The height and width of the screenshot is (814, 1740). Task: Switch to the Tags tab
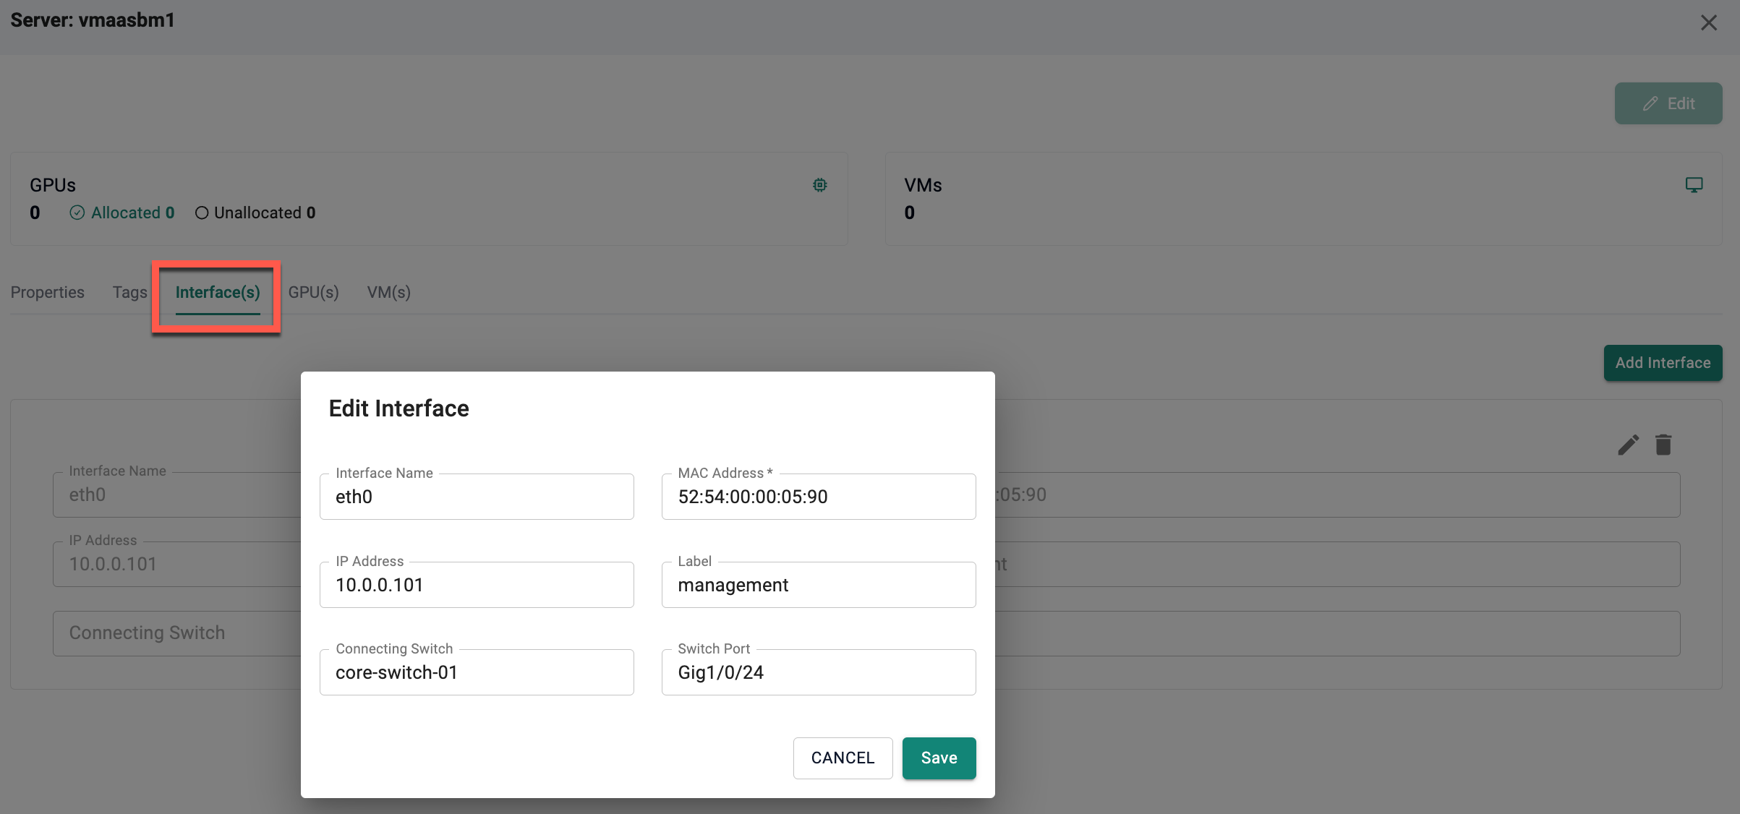coord(129,292)
